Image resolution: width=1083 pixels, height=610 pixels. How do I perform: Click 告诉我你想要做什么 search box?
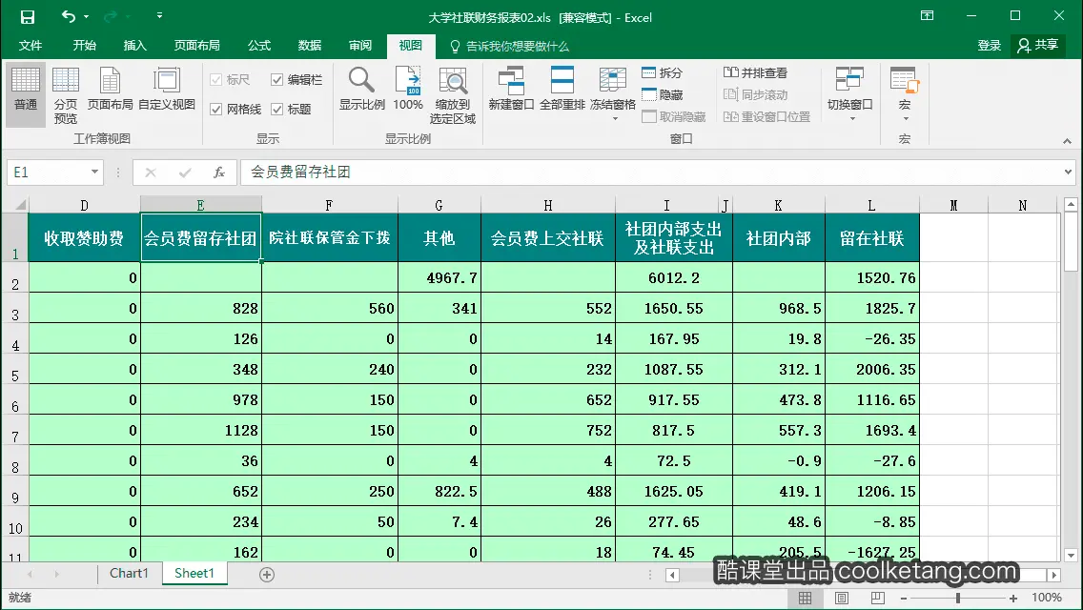coord(510,47)
